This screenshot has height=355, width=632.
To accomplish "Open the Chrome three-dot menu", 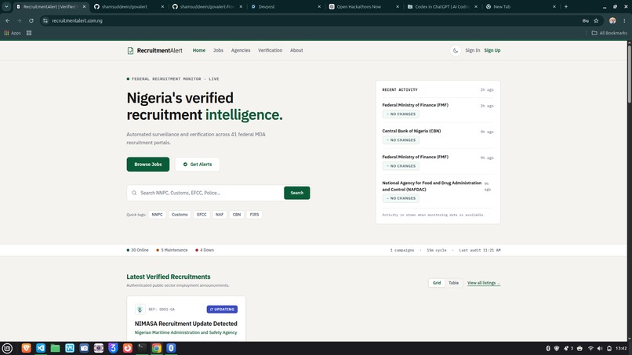I will pos(624,20).
